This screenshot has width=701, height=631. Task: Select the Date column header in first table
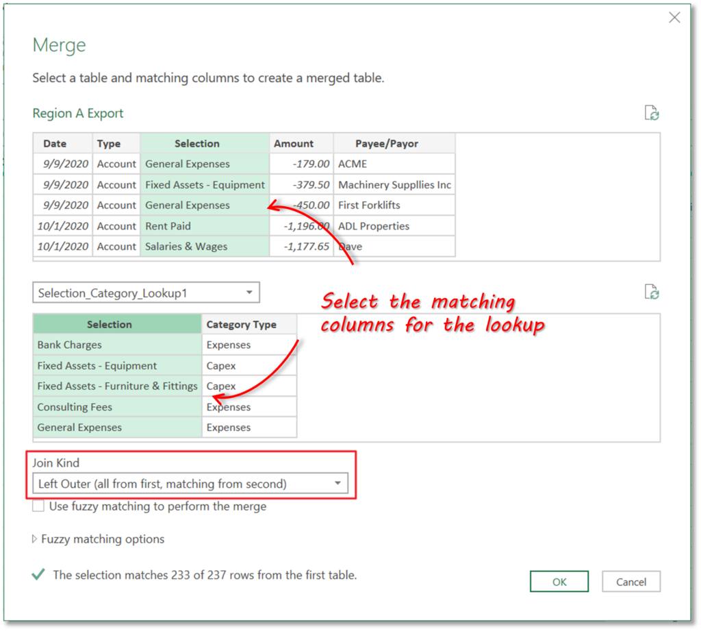click(x=55, y=144)
